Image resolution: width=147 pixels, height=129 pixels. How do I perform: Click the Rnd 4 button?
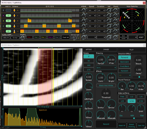point(50,37)
